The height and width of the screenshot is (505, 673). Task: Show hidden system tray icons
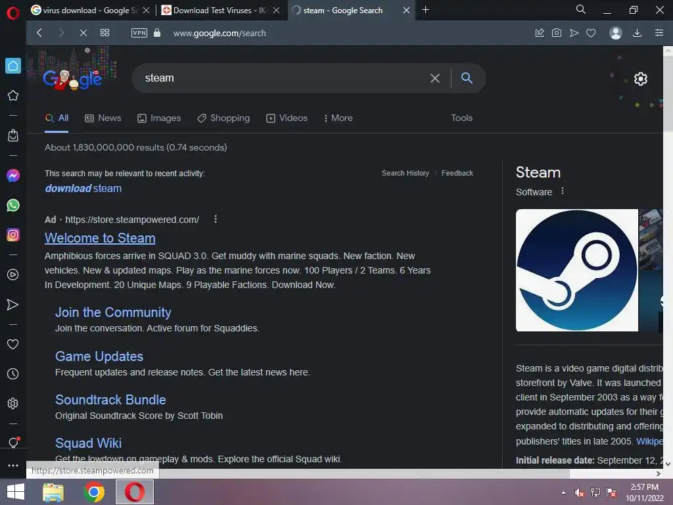(563, 493)
